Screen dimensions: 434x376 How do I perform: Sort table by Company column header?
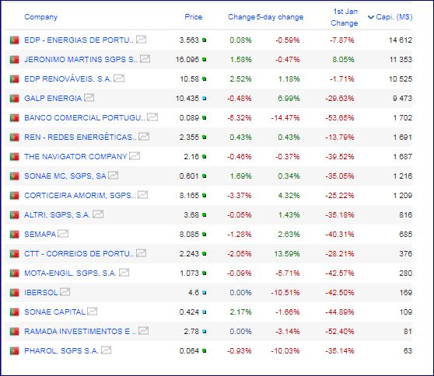[x=40, y=17]
